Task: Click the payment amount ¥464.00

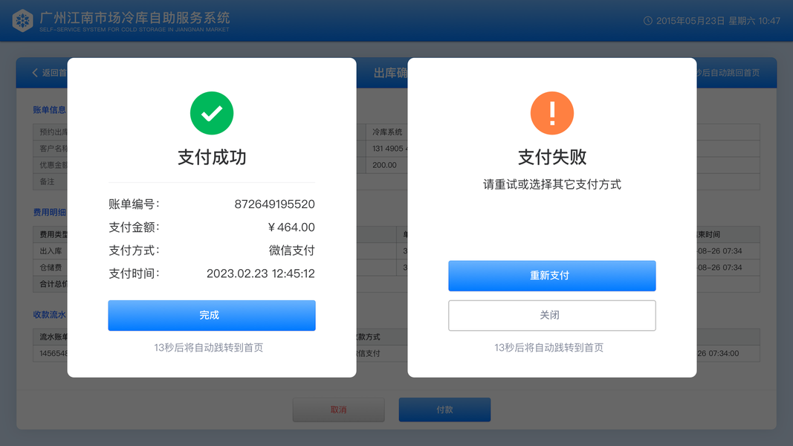Action: coord(291,227)
